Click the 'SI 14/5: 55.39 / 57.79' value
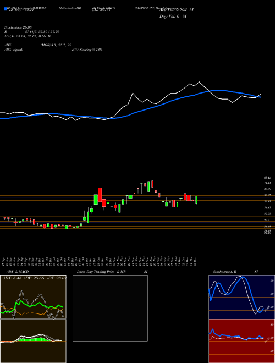Viewport: 275px width, 363px height. tap(42, 32)
